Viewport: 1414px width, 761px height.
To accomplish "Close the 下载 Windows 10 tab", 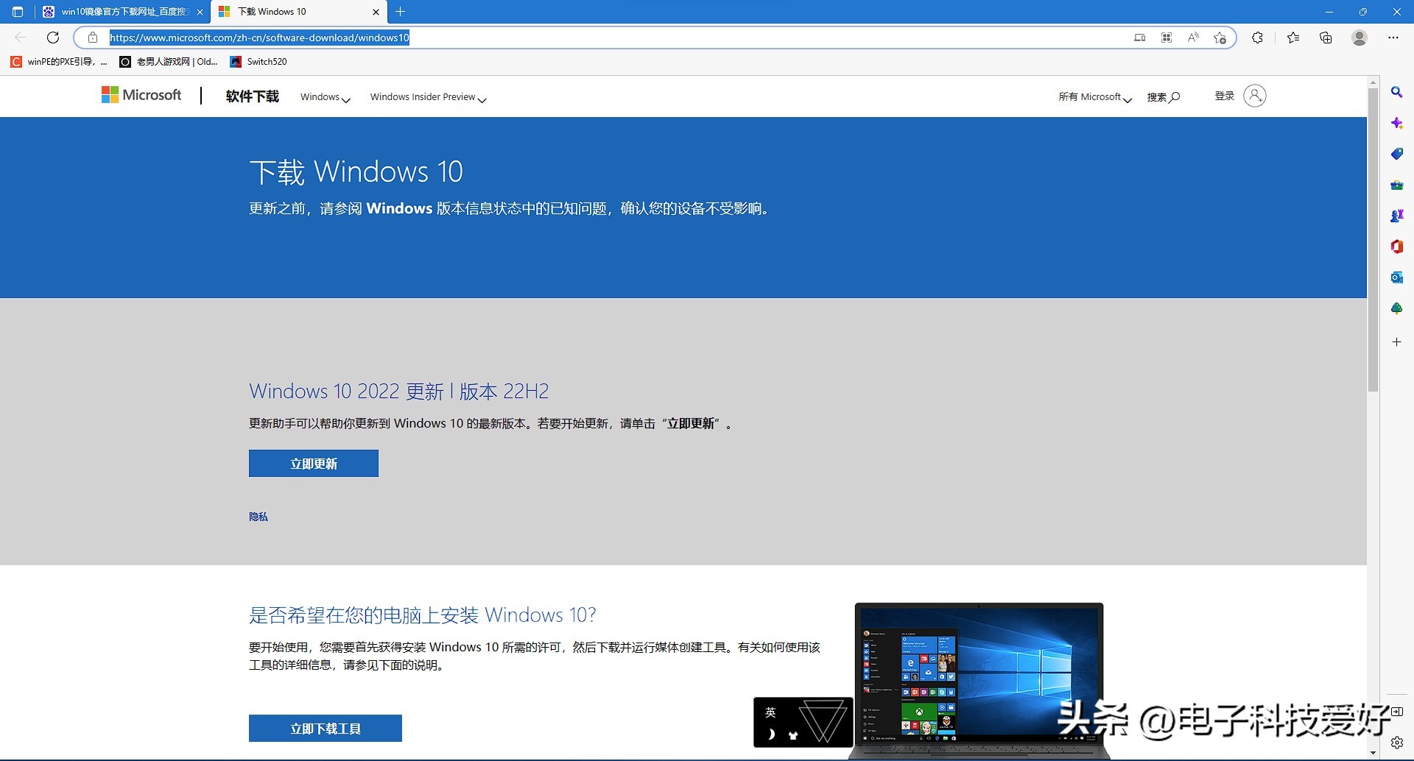I will tap(376, 12).
